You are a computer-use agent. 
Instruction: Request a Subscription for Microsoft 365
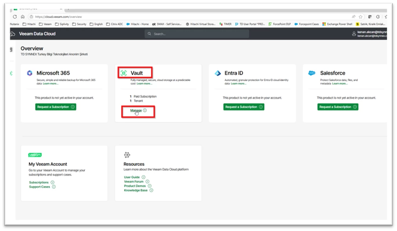56,107
